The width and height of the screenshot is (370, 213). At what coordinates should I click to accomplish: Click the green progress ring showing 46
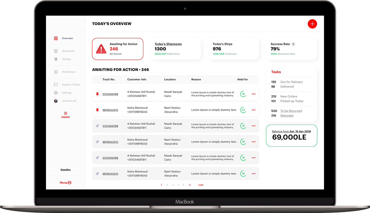(243, 142)
